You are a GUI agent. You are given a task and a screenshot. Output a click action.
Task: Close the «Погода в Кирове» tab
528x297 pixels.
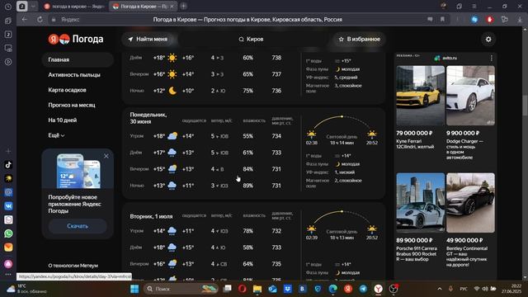(172, 7)
